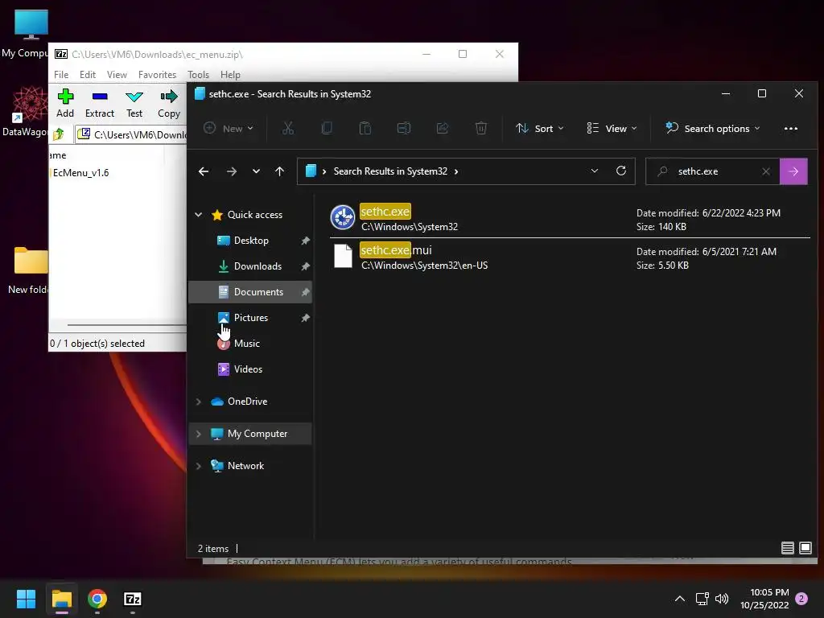The height and width of the screenshot is (618, 824).
Task: Clear the sethc.exe search text
Action: coord(766,171)
